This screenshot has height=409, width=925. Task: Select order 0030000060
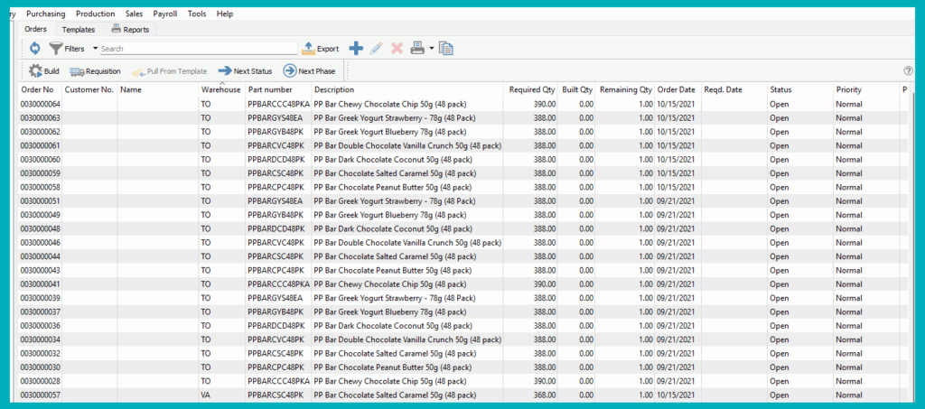click(x=462, y=160)
